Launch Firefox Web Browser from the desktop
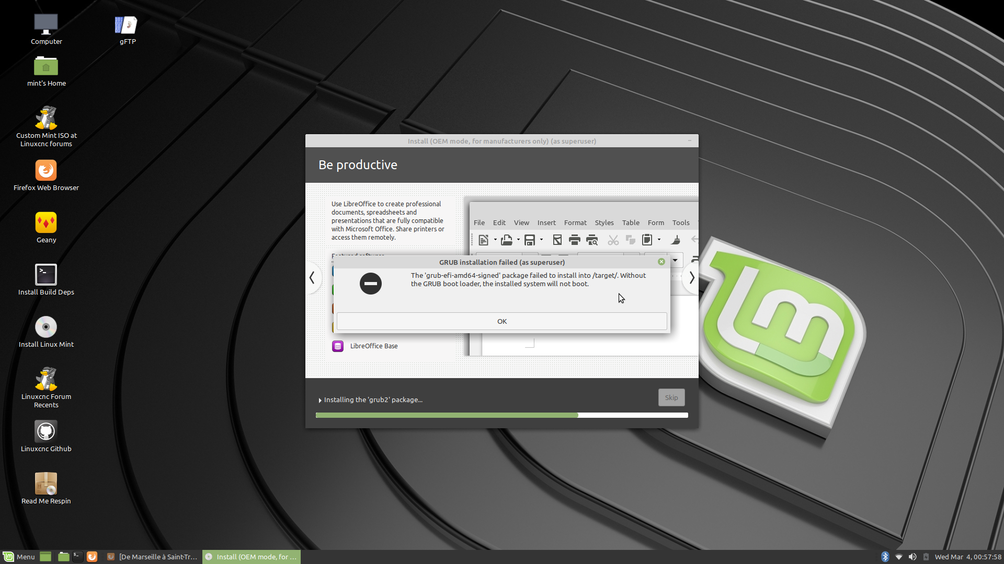This screenshot has width=1004, height=564. click(x=46, y=175)
